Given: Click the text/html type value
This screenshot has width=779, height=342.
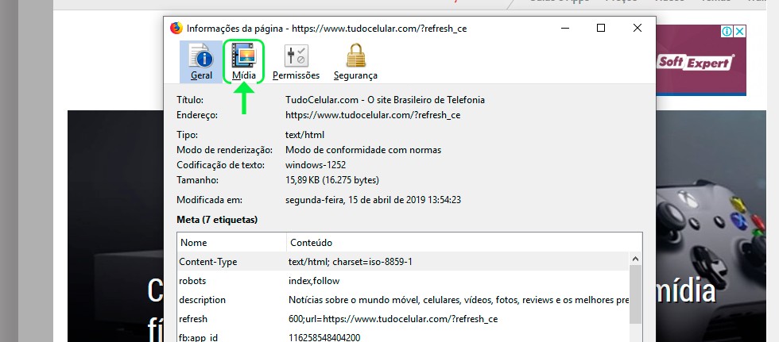Looking at the screenshot, I should point(304,135).
